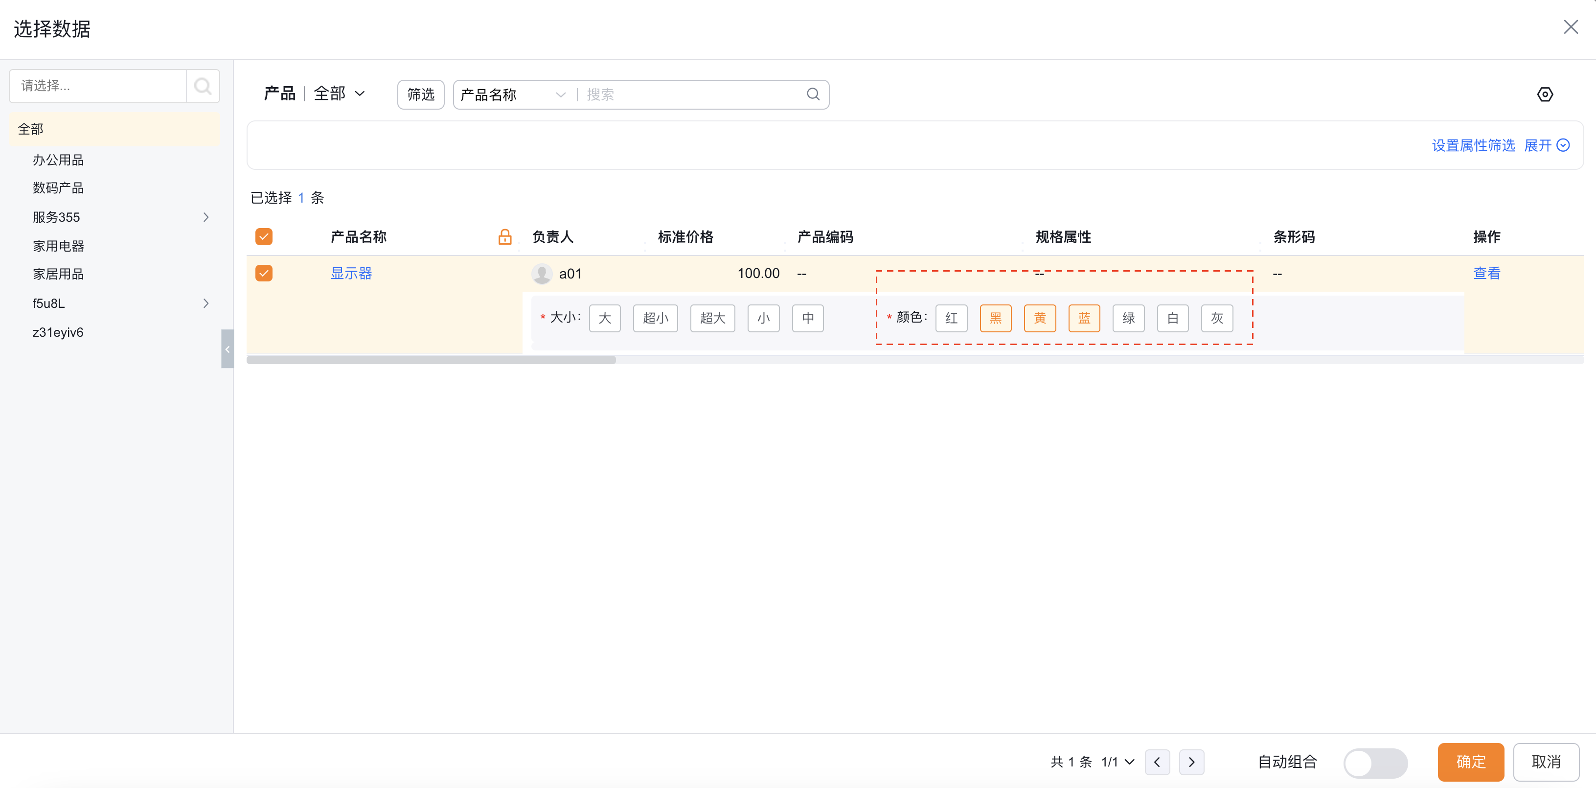This screenshot has width=1596, height=788.
Task: Select 家用电器 in category list
Action: point(58,246)
